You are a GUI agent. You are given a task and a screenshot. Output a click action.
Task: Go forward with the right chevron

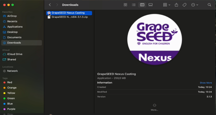[57, 5]
